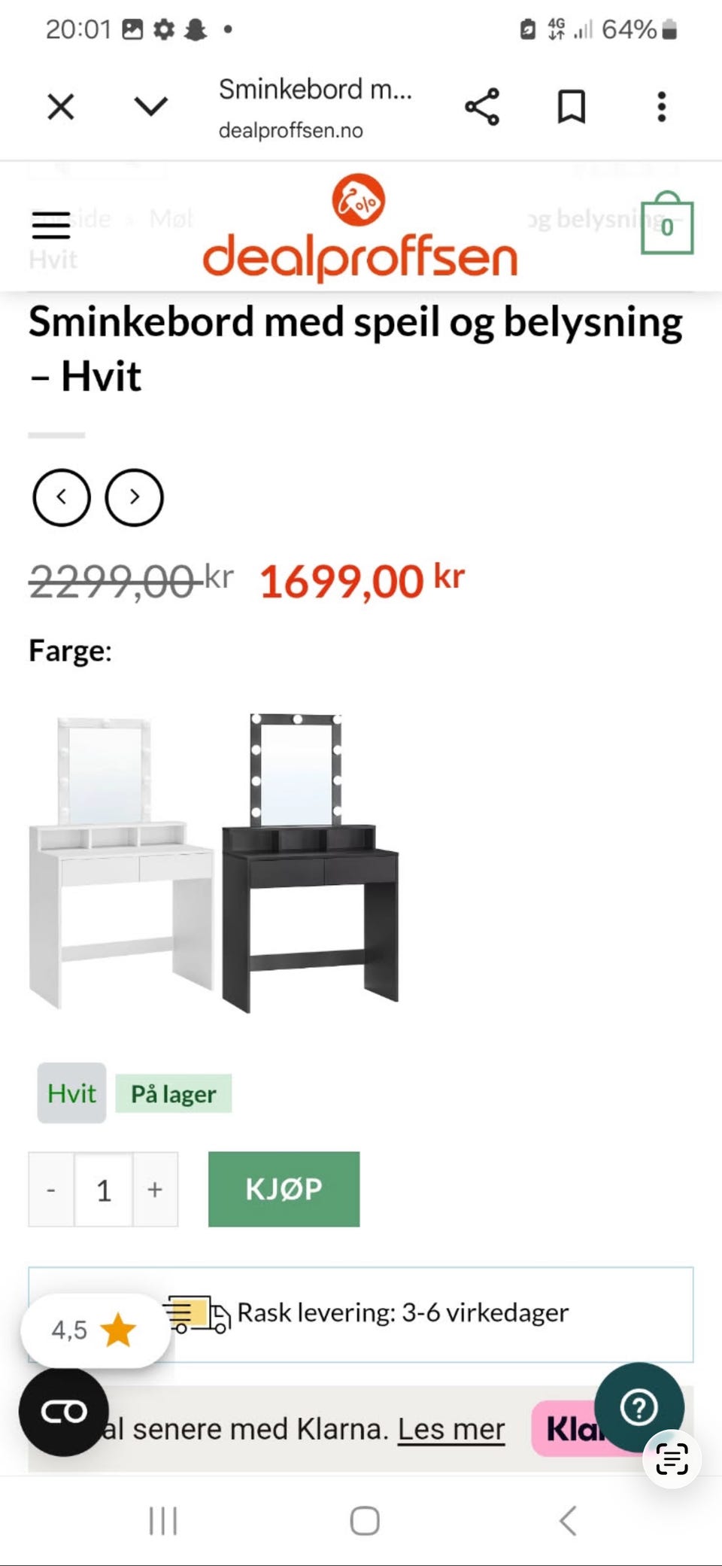Image resolution: width=722 pixels, height=1566 pixels.
Task: Open the hamburger navigation menu
Action: click(x=51, y=225)
